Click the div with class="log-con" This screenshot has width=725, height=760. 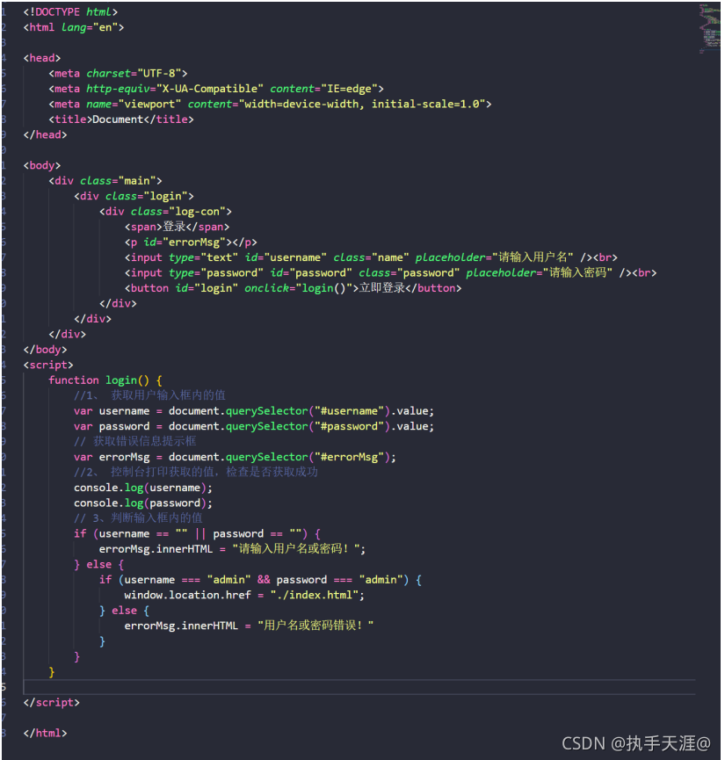(165, 212)
